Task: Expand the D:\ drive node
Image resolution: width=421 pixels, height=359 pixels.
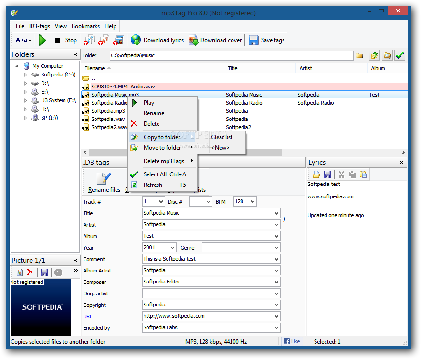Action: pos(25,83)
